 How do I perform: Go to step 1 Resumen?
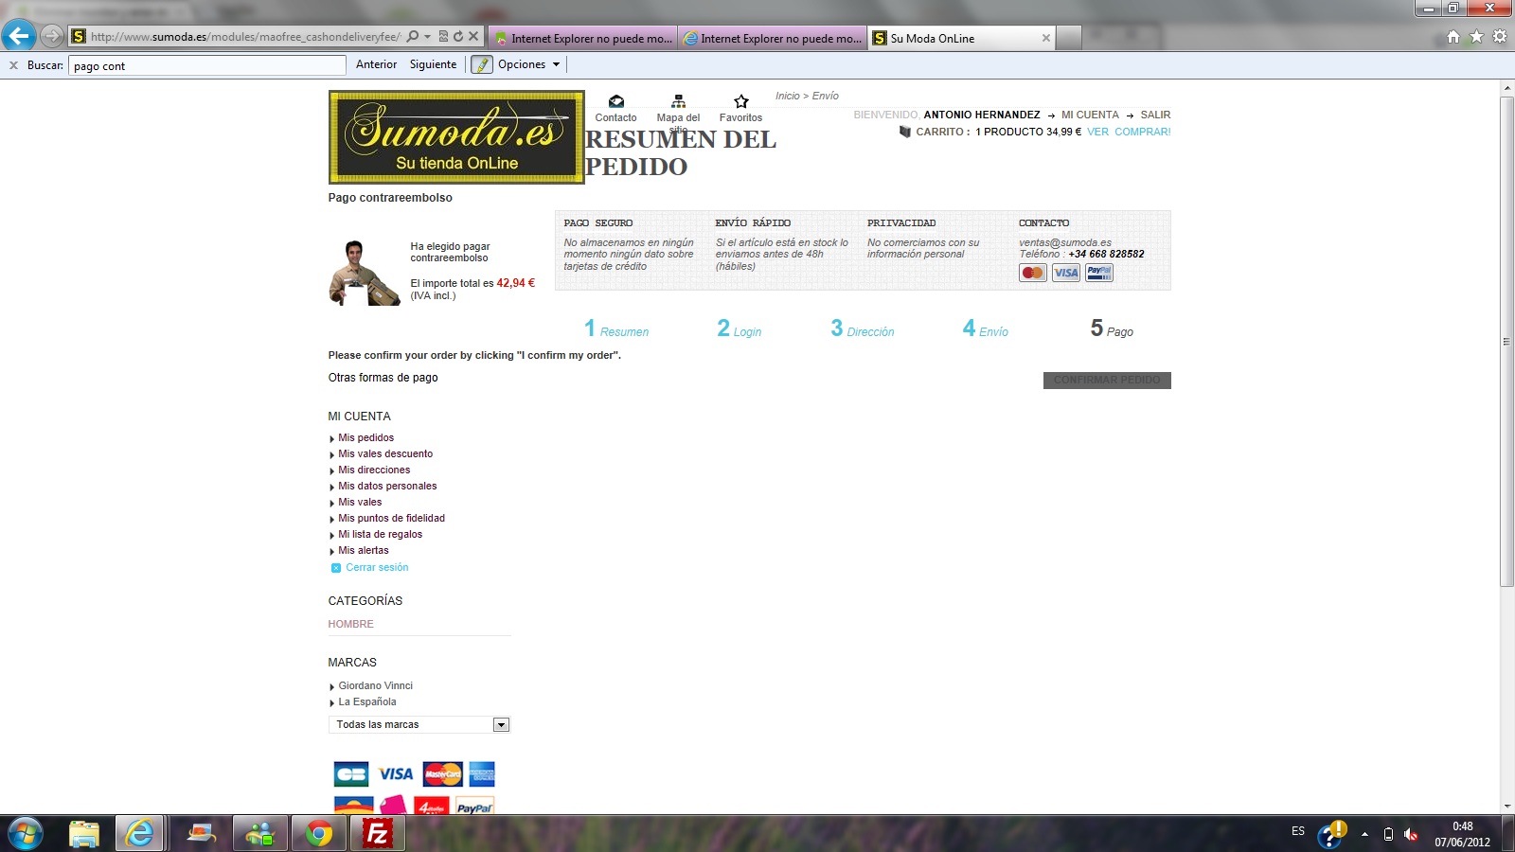(616, 328)
